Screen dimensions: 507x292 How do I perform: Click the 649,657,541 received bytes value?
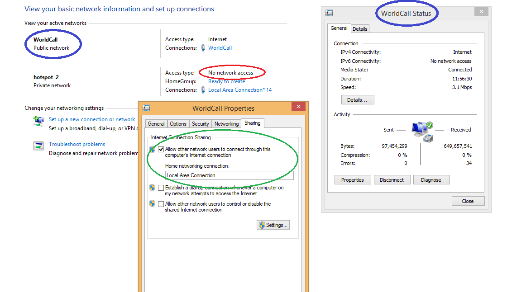[x=458, y=146]
